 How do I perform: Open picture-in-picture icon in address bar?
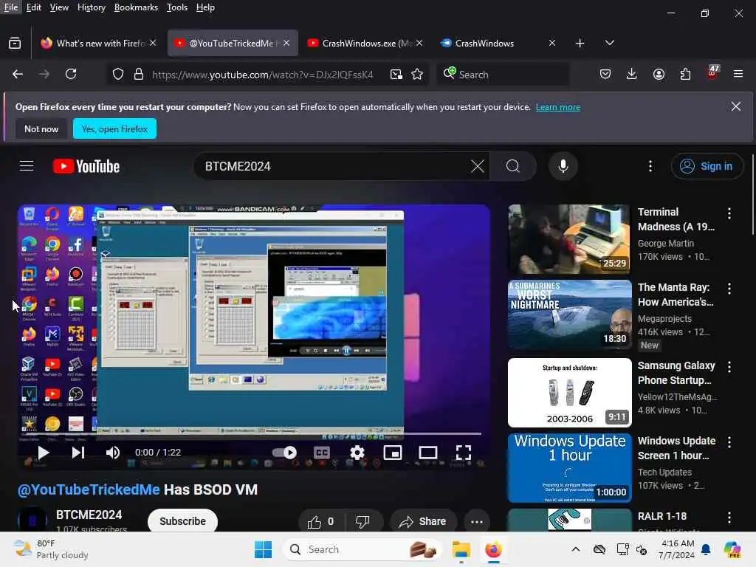coord(396,75)
